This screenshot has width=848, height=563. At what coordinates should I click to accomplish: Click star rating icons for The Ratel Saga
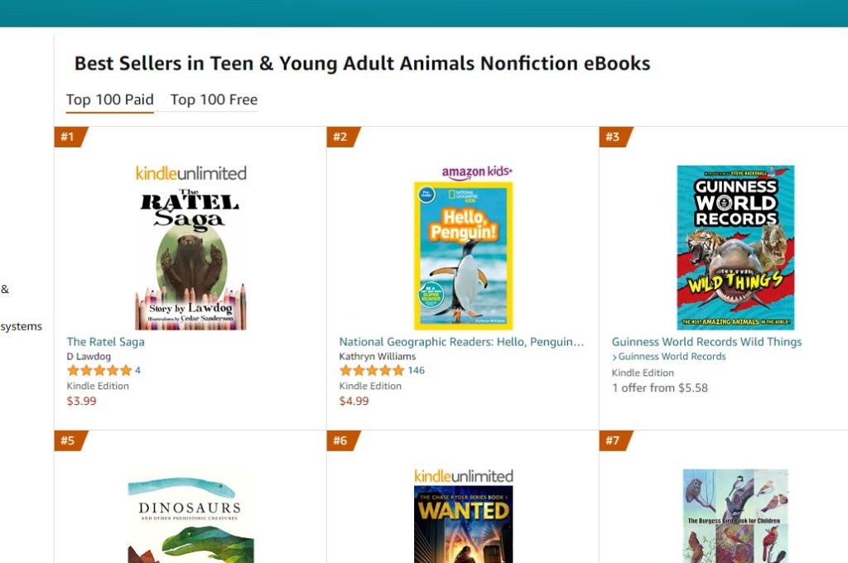click(x=99, y=371)
